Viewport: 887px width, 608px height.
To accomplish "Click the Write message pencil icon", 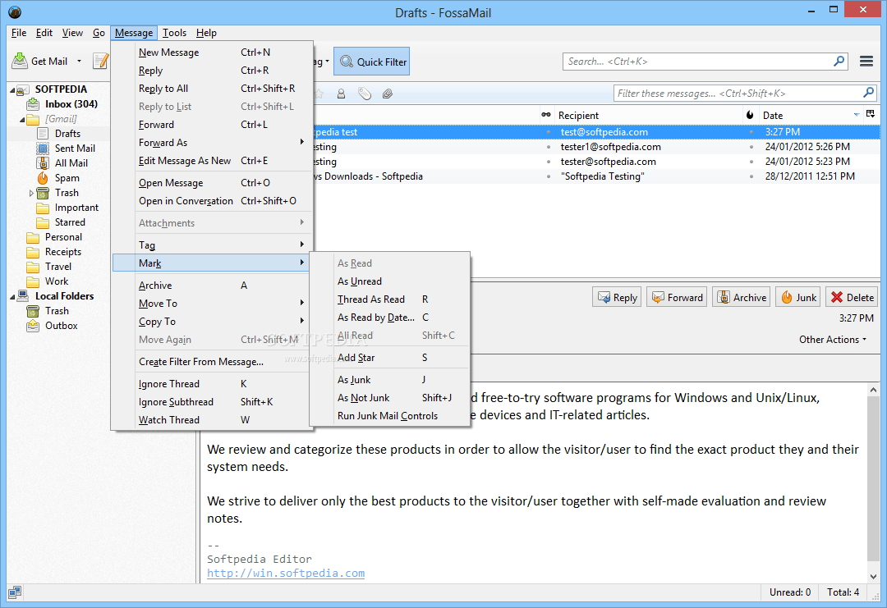I will pos(101,62).
